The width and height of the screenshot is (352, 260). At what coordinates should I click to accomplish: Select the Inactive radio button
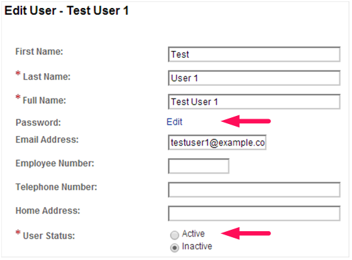pos(175,248)
